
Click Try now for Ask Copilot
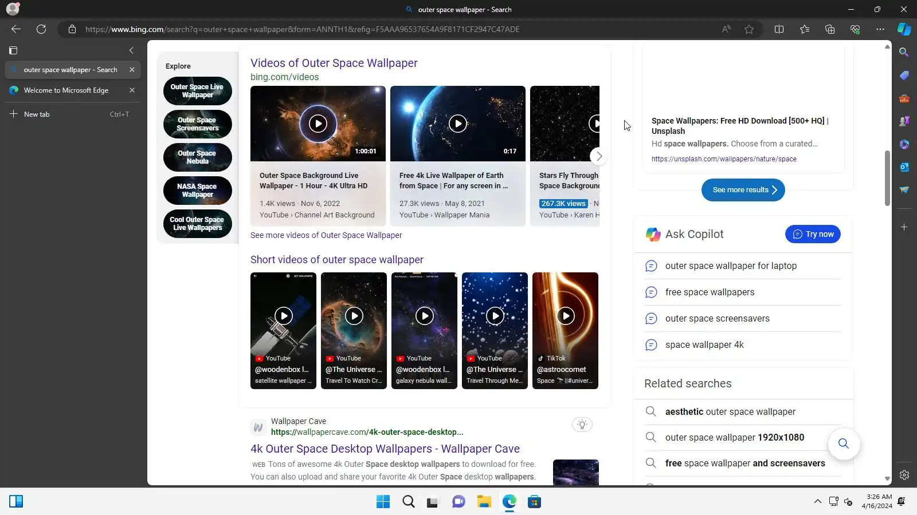[813, 234]
